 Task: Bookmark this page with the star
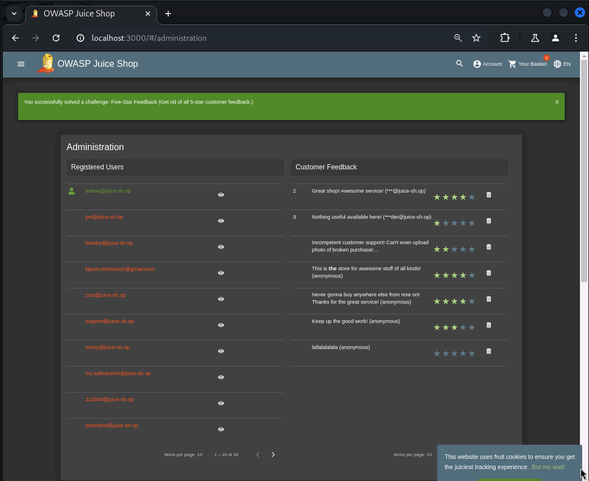click(476, 38)
